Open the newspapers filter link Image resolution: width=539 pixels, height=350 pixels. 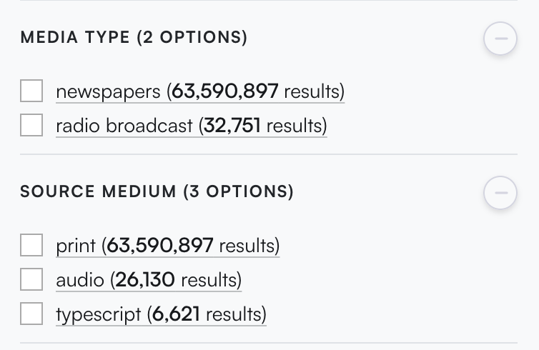[x=200, y=91]
